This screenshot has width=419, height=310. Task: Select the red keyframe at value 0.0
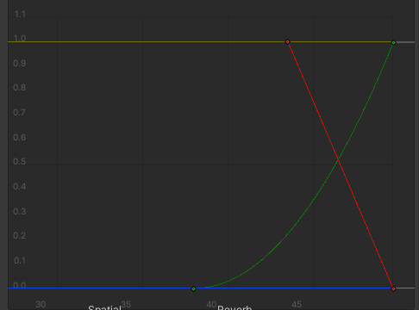pyautogui.click(x=393, y=288)
